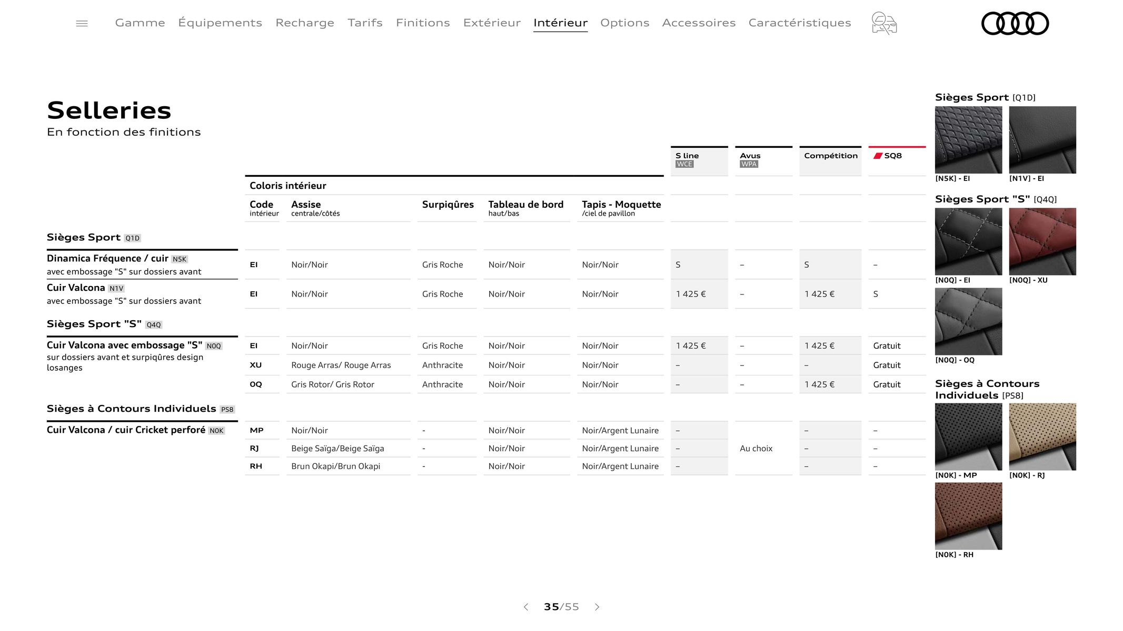Open the Gamme tab
1123x631 pixels.
[x=140, y=23]
